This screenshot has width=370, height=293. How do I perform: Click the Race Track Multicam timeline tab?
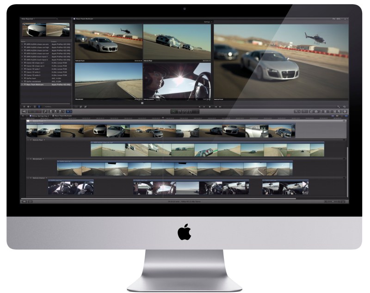[63, 116]
